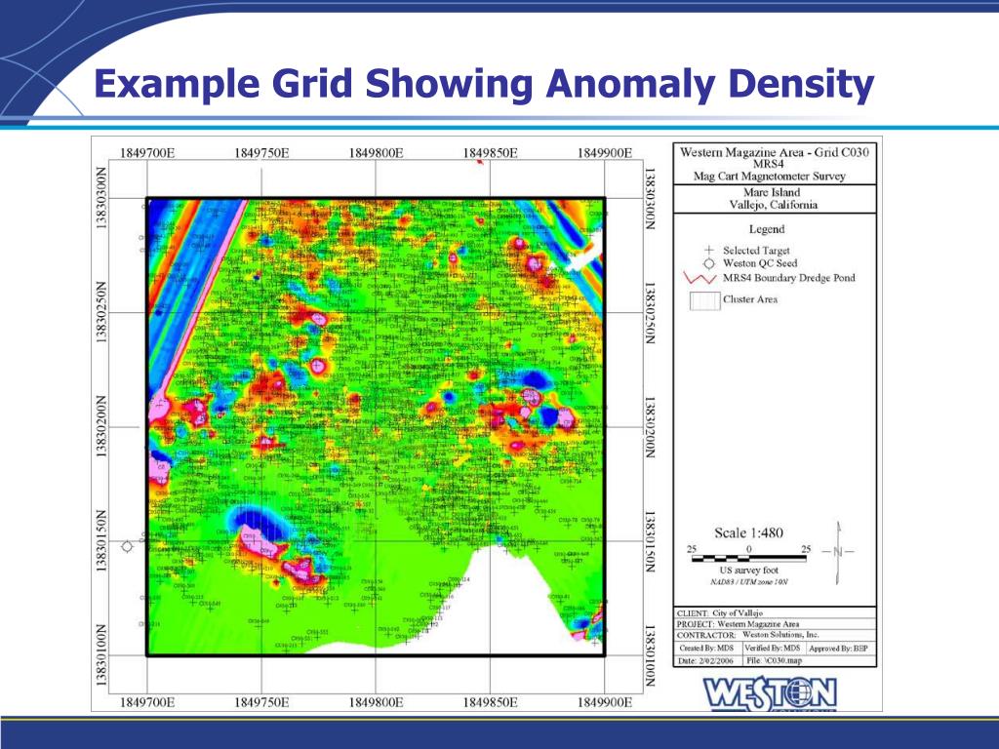Click the 'Approved By: BEP' cell
Image resolution: width=999 pixels, height=749 pixels.
(840, 648)
